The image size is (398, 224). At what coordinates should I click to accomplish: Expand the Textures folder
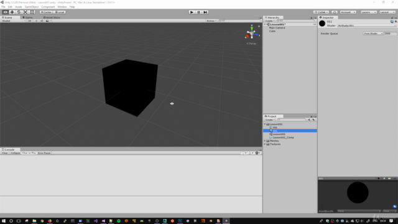[x=265, y=144]
